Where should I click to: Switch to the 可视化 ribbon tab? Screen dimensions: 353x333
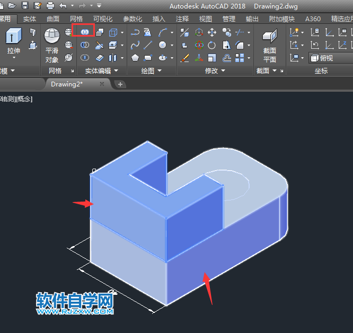point(103,19)
